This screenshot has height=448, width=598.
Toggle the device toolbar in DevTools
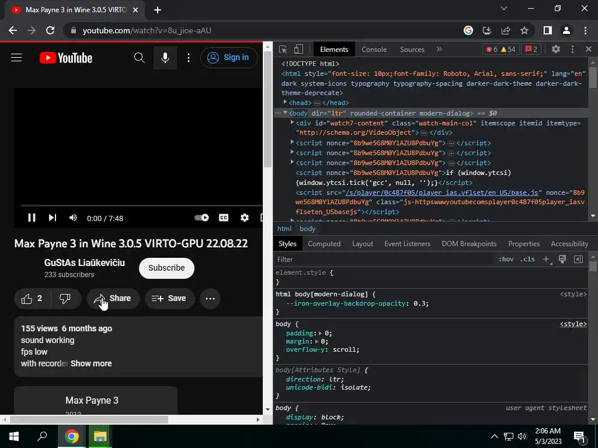[298, 49]
